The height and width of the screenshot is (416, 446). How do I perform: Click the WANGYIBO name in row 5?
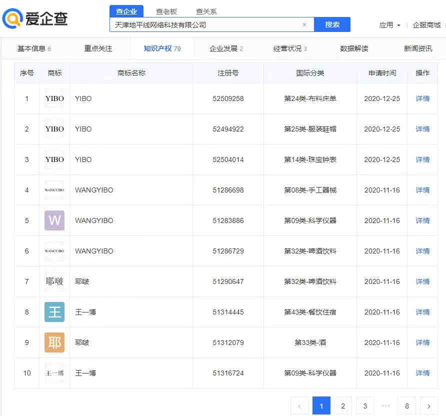pos(94,220)
